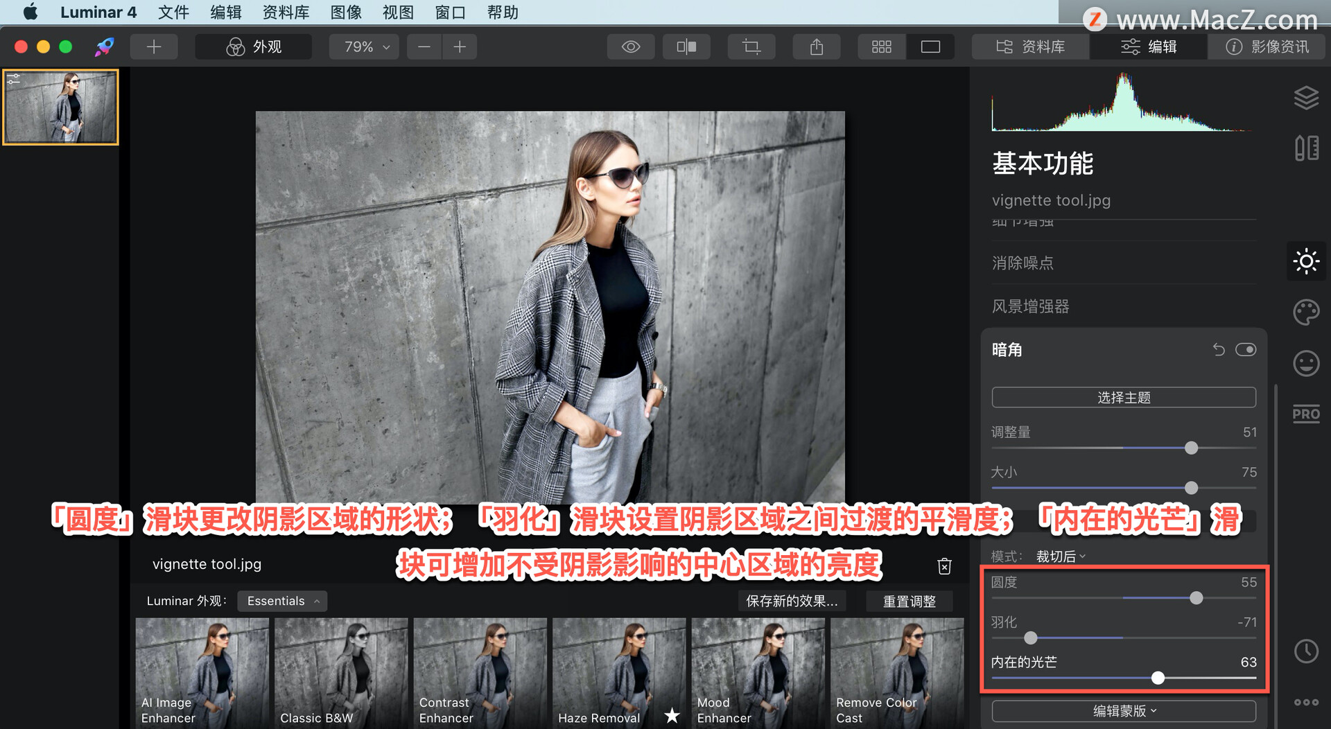Click the 选择主题 button
Image resolution: width=1331 pixels, height=729 pixels.
1123,398
